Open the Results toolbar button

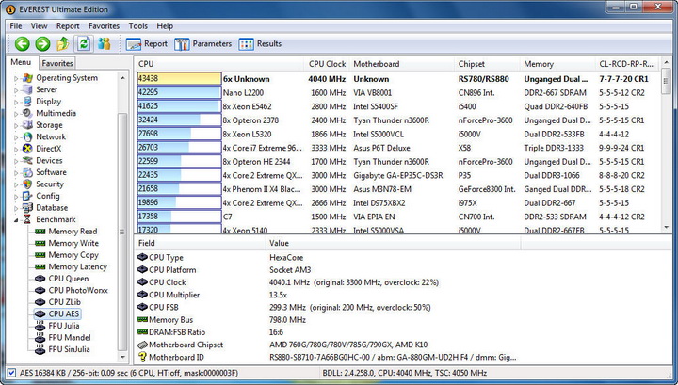260,43
